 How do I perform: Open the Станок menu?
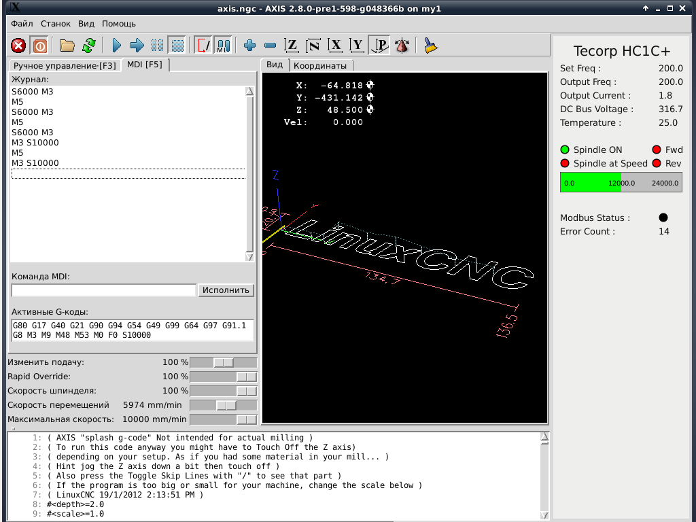coord(55,23)
